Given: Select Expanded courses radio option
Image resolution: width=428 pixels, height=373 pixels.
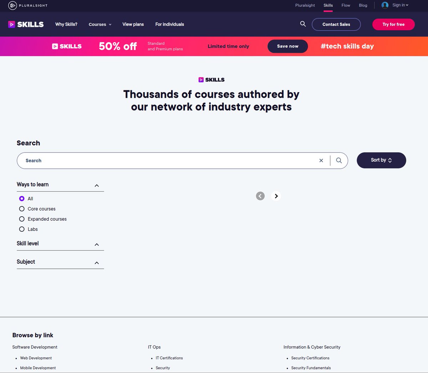Looking at the screenshot, I should [x=22, y=219].
